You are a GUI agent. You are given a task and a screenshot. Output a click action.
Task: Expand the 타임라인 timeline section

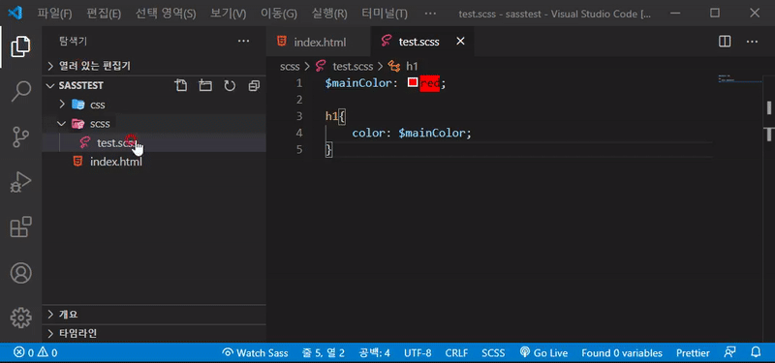(154, 333)
